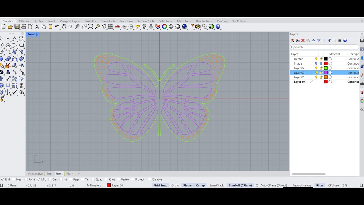Click the Undo arrow icon
Screen dimensions: 364x205
(57, 27)
